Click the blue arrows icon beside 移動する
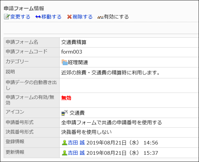 pos(38,17)
